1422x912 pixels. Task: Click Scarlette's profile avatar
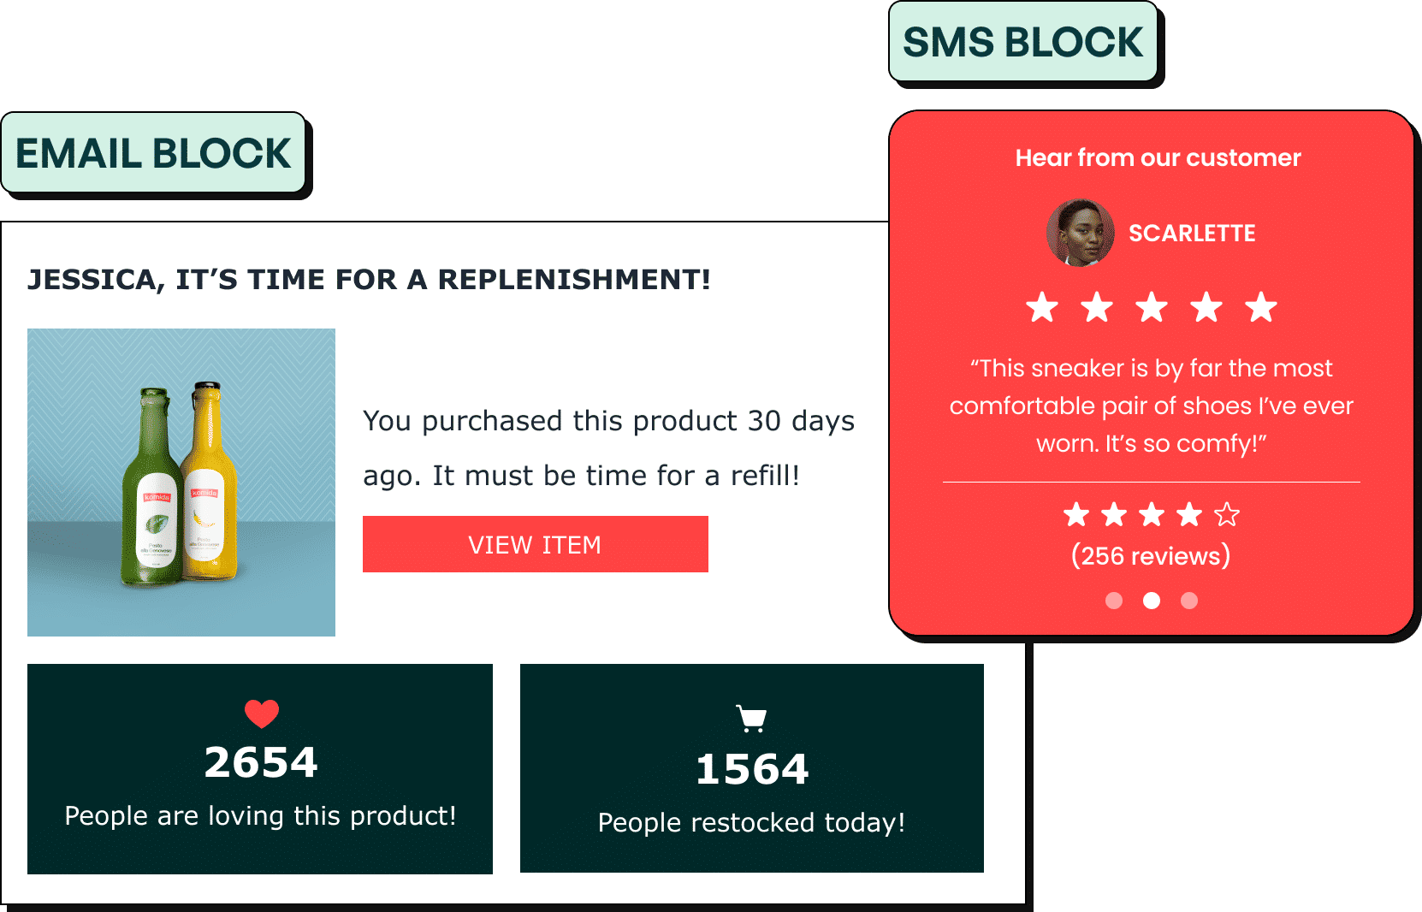1081,233
